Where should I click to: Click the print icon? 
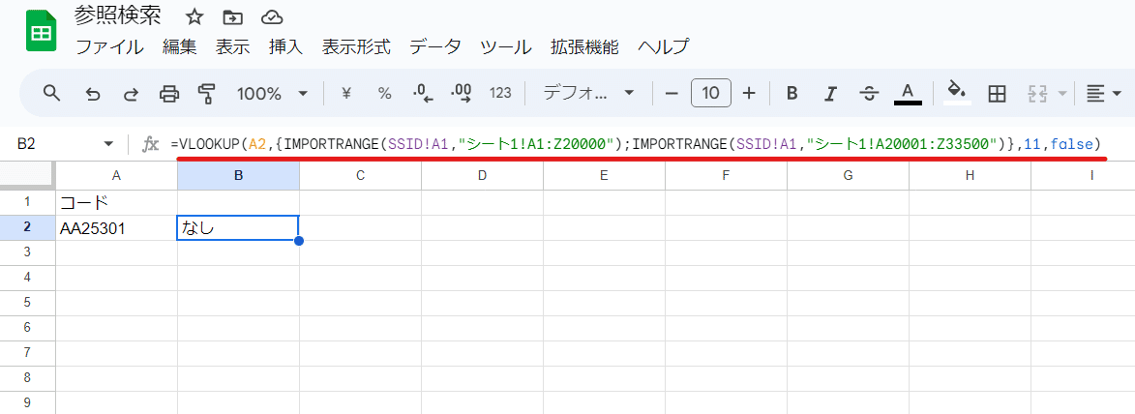point(168,93)
